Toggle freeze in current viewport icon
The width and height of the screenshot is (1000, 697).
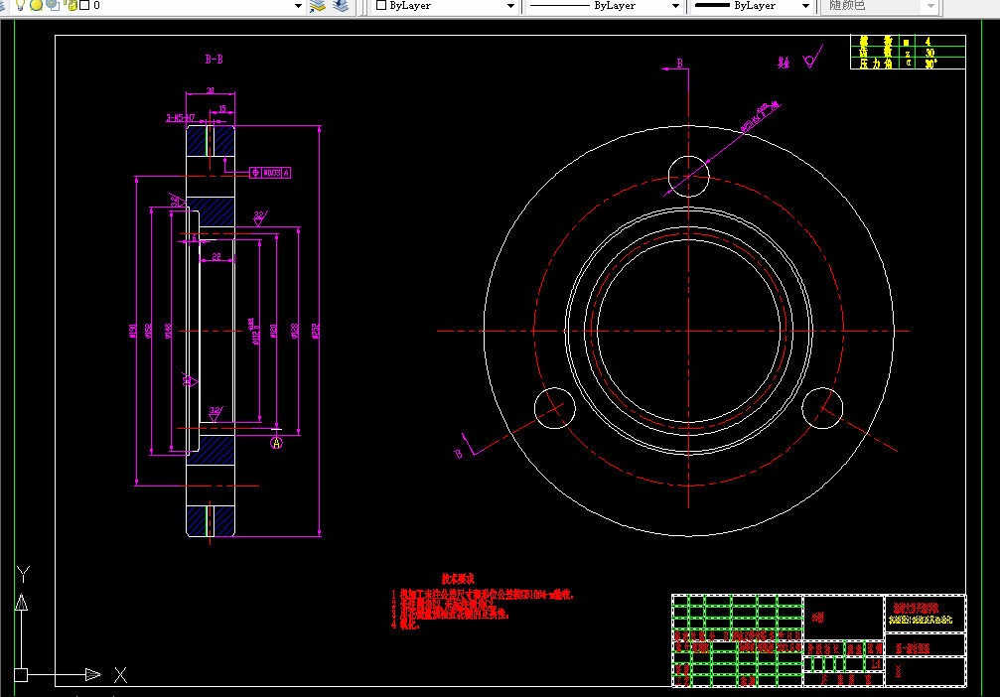(x=53, y=5)
